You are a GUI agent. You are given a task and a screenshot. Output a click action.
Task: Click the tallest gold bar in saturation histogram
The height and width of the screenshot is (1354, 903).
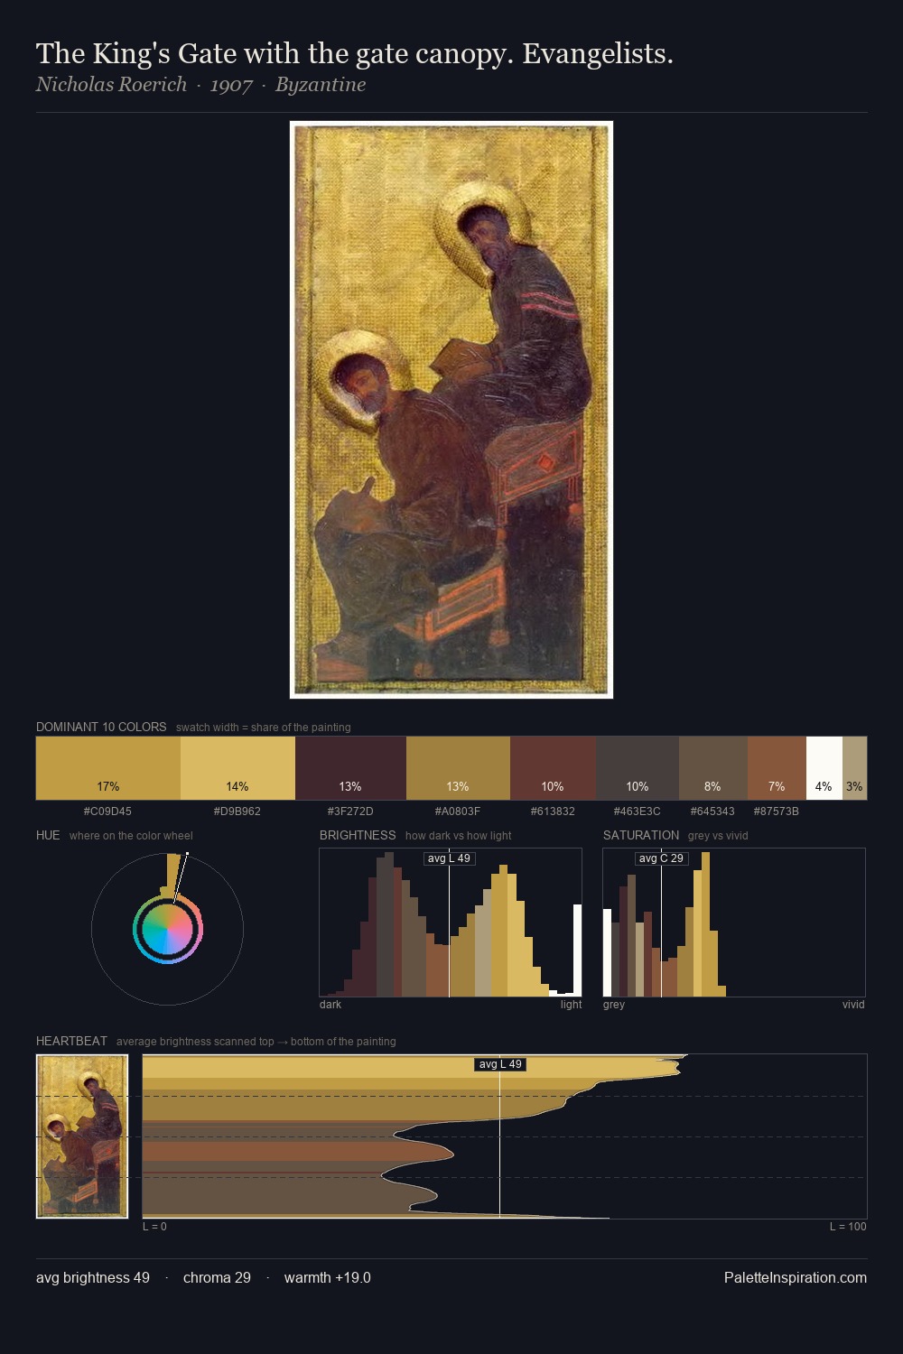(705, 924)
